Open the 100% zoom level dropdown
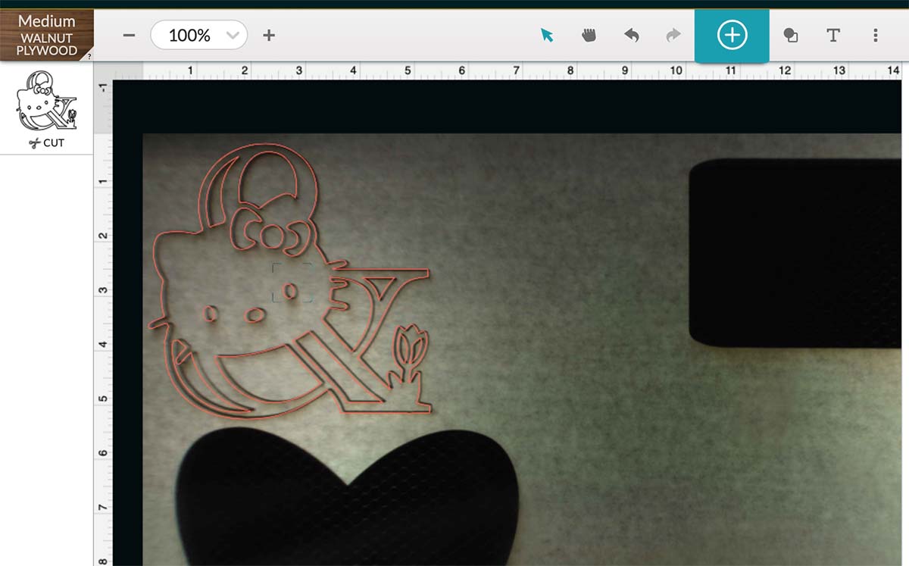The width and height of the screenshot is (909, 566). [199, 35]
